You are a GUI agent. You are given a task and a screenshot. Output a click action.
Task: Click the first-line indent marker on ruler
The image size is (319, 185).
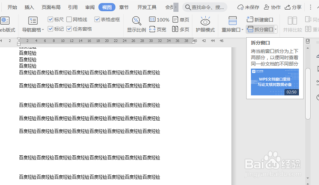tap(19, 39)
